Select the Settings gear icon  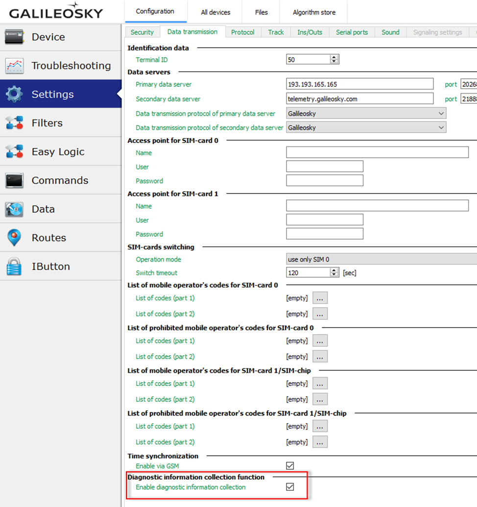(14, 94)
